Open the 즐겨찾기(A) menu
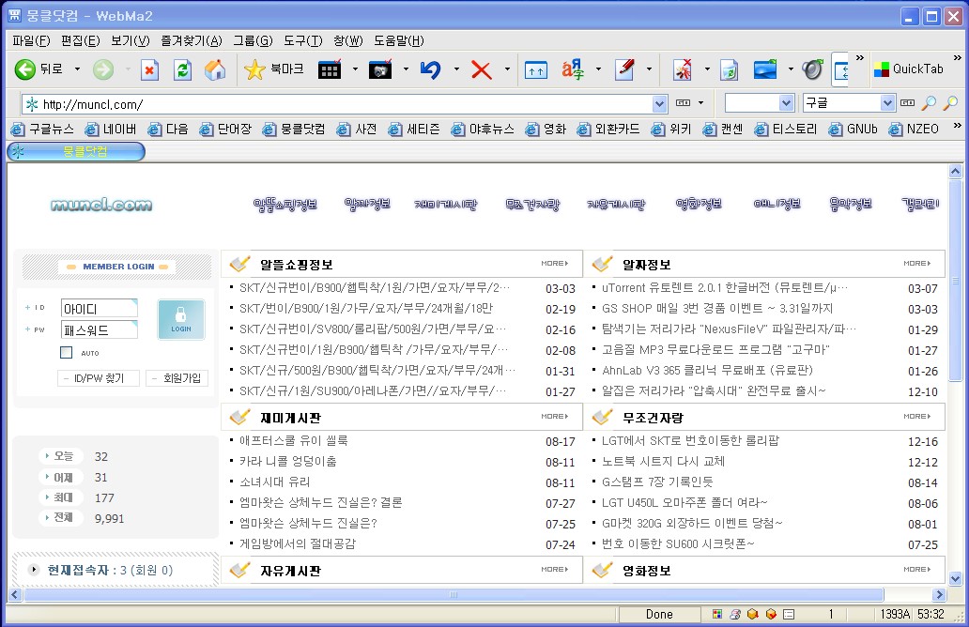This screenshot has width=969, height=627. point(192,40)
